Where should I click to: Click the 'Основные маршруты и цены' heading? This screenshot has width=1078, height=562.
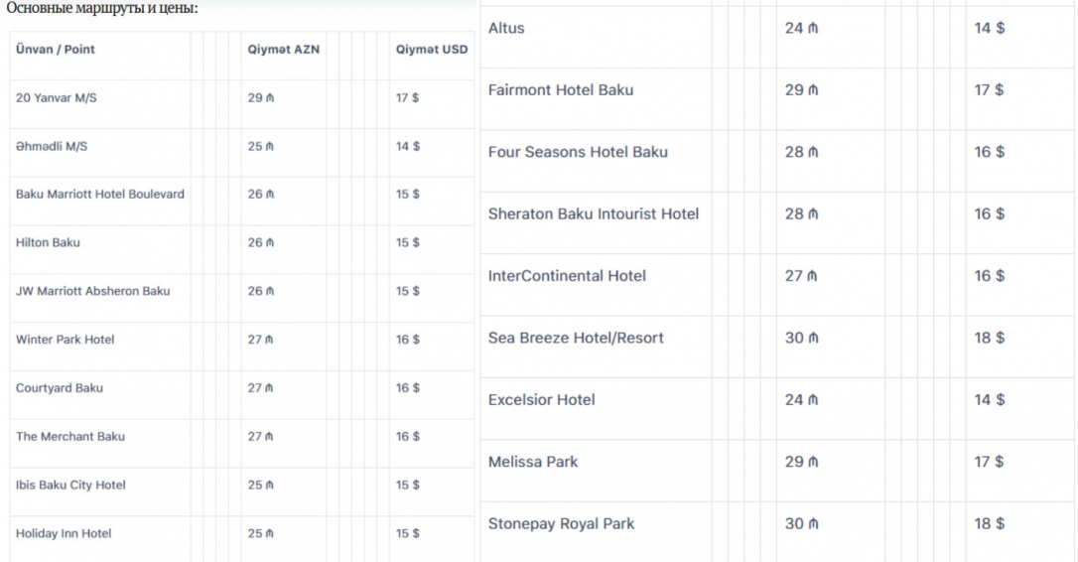(102, 8)
